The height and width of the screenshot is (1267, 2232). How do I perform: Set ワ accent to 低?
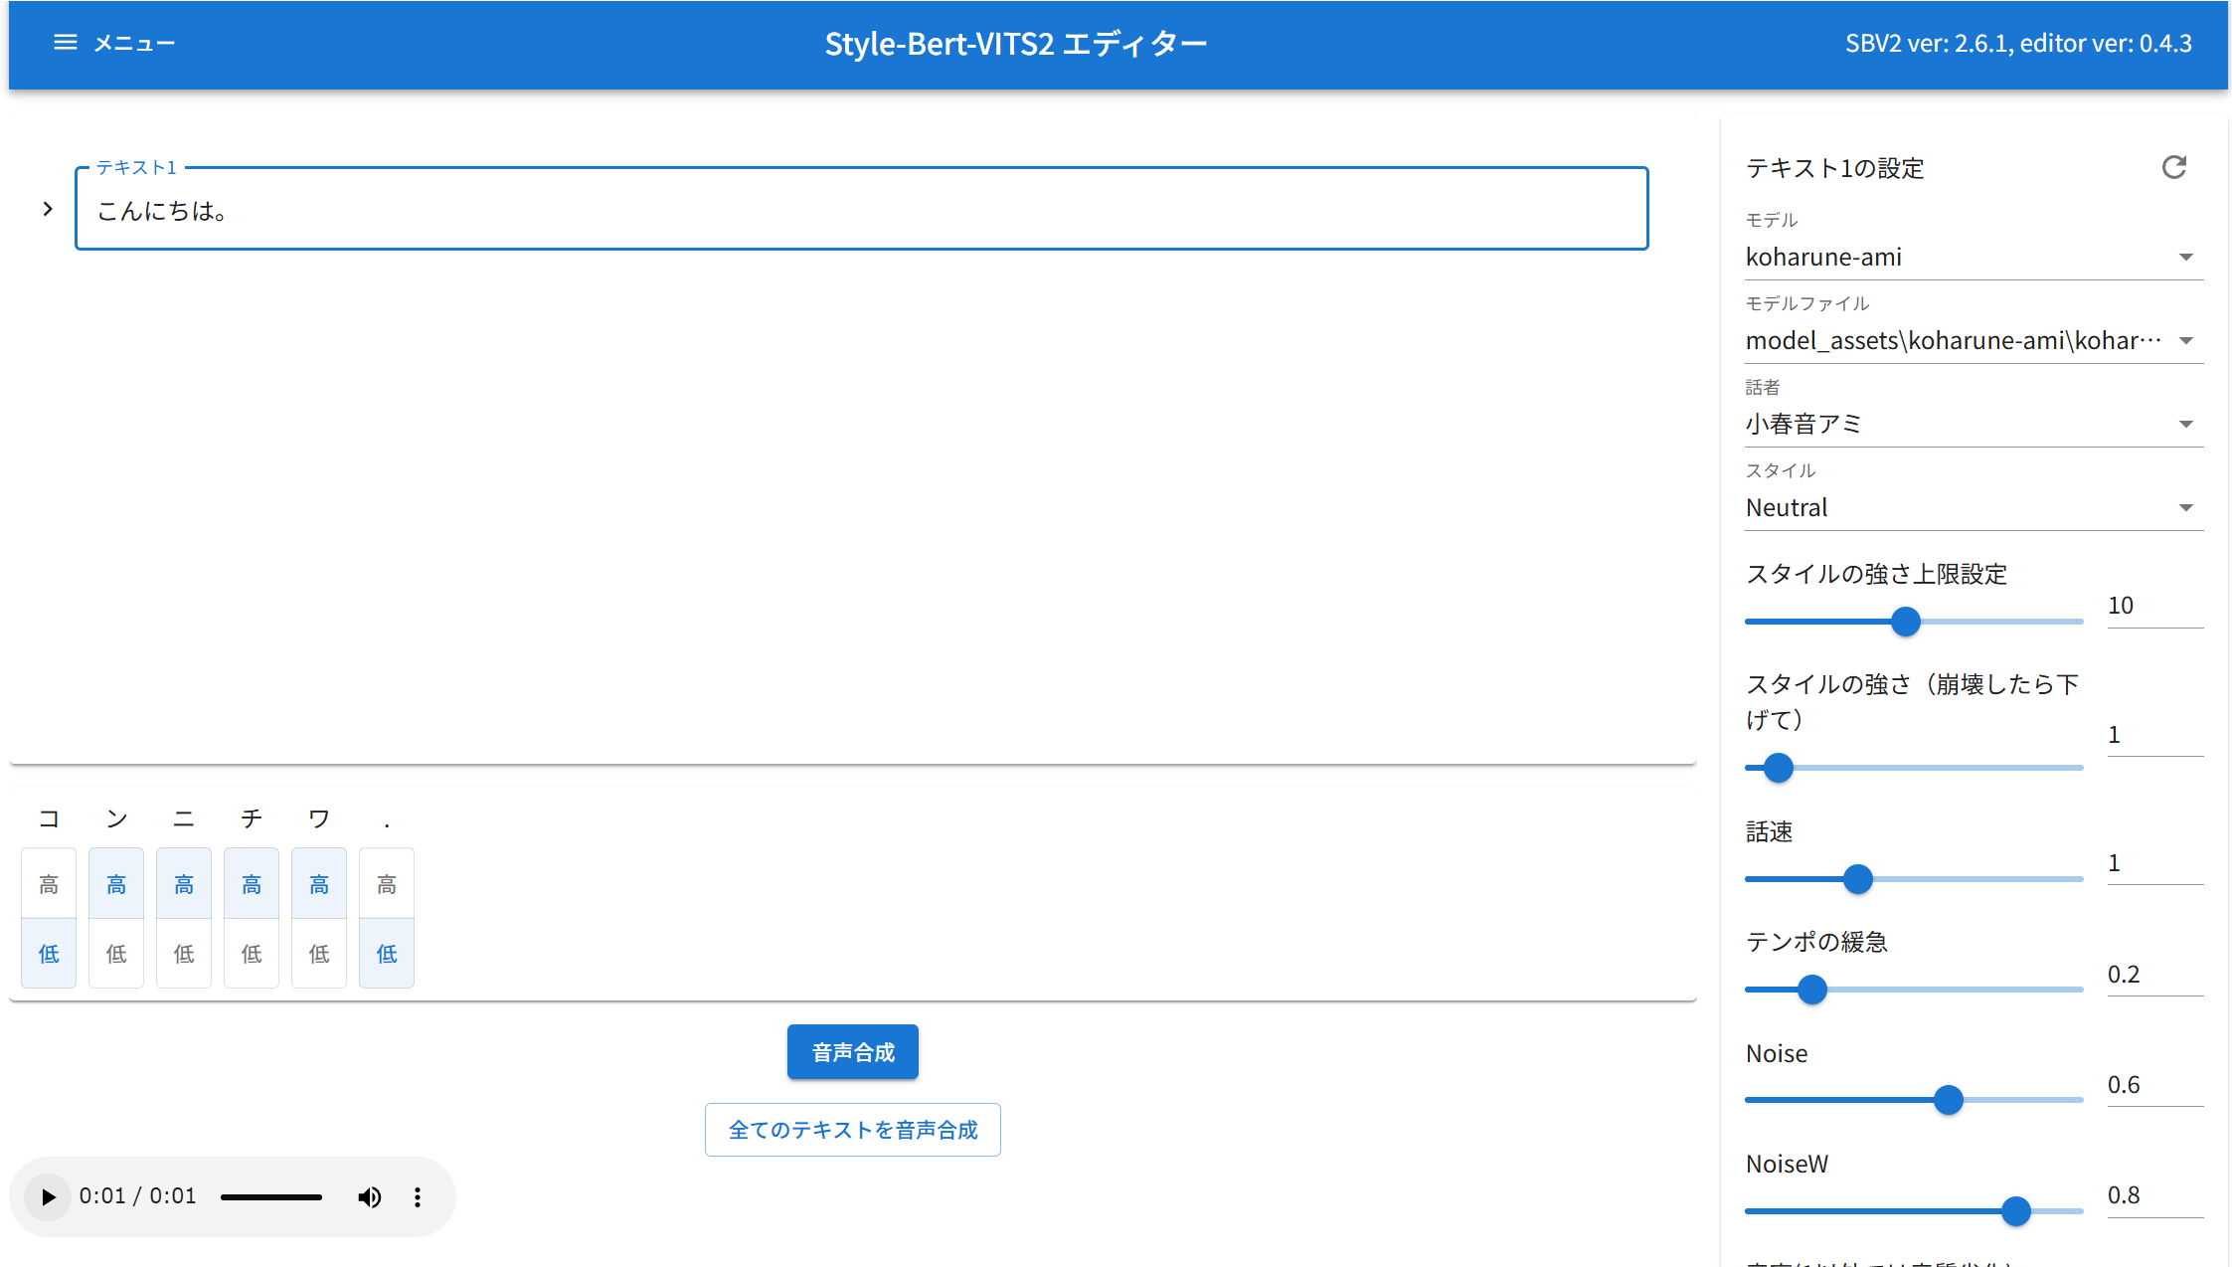[319, 954]
